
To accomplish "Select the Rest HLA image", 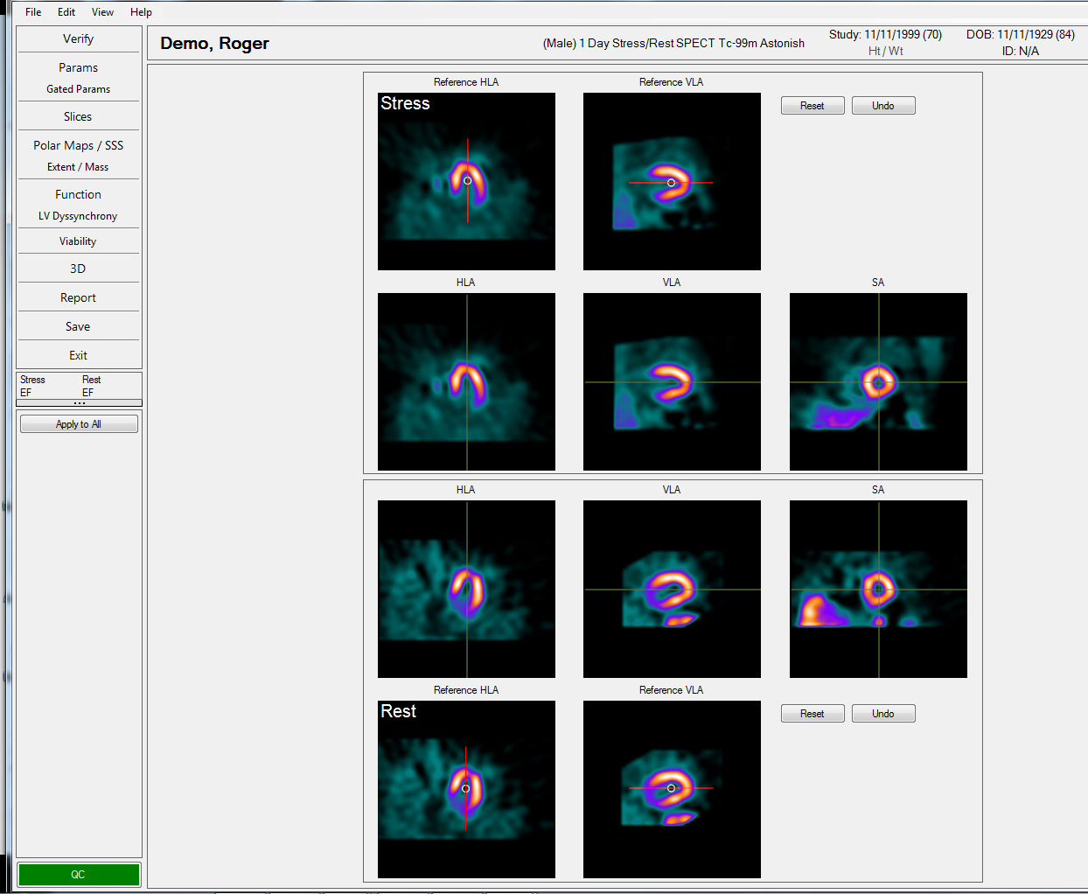I will (x=466, y=589).
